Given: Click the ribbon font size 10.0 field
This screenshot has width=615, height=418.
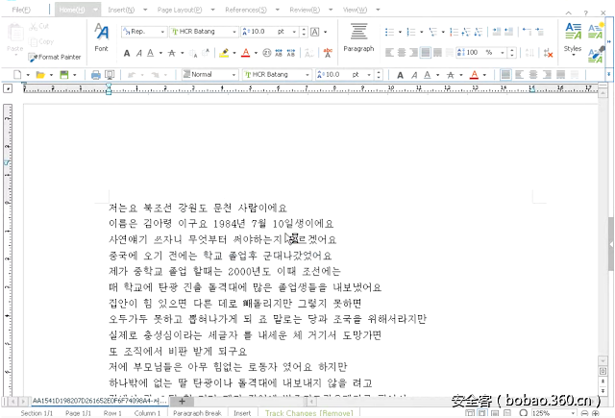Looking at the screenshot, I should pos(262,32).
